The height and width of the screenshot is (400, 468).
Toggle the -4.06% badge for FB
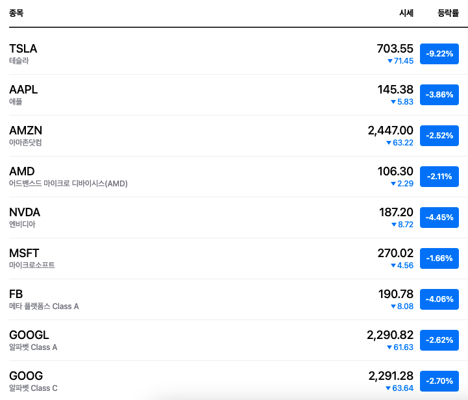pyautogui.click(x=439, y=299)
